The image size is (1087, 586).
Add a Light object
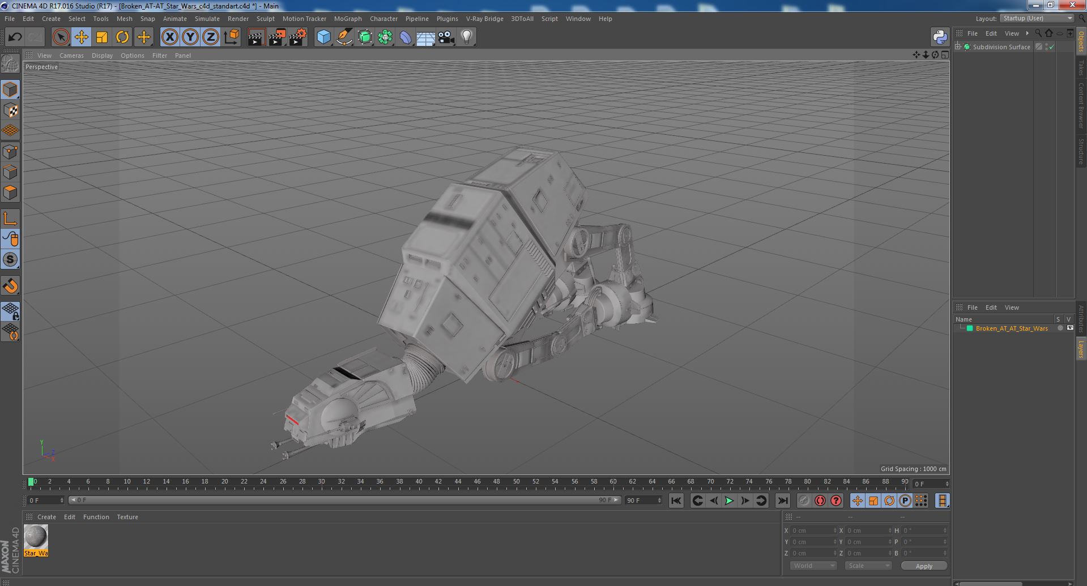(x=467, y=37)
